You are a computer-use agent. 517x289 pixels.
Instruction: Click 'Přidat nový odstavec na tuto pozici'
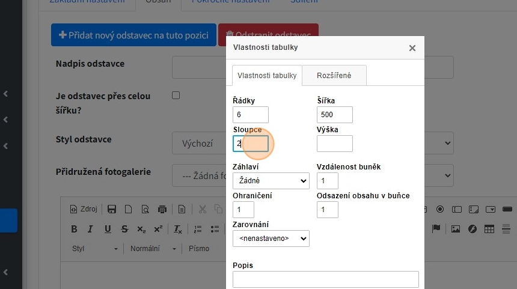point(133,35)
